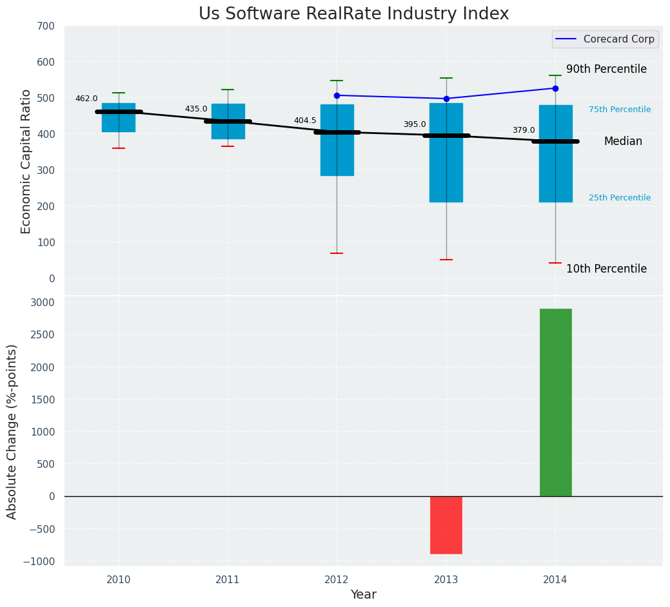Click the 435.0 median value label
Screen dimensions: 670x607
pos(196,109)
